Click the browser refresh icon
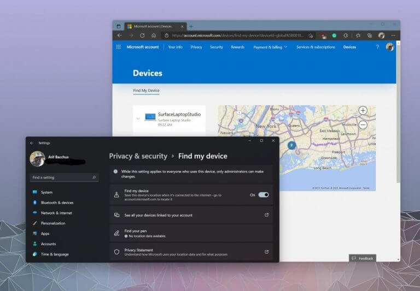The height and width of the screenshot is (291, 420). click(142, 35)
